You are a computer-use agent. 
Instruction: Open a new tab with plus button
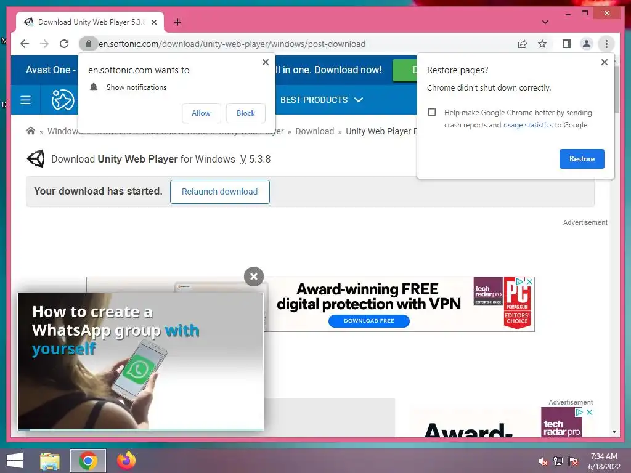(177, 22)
